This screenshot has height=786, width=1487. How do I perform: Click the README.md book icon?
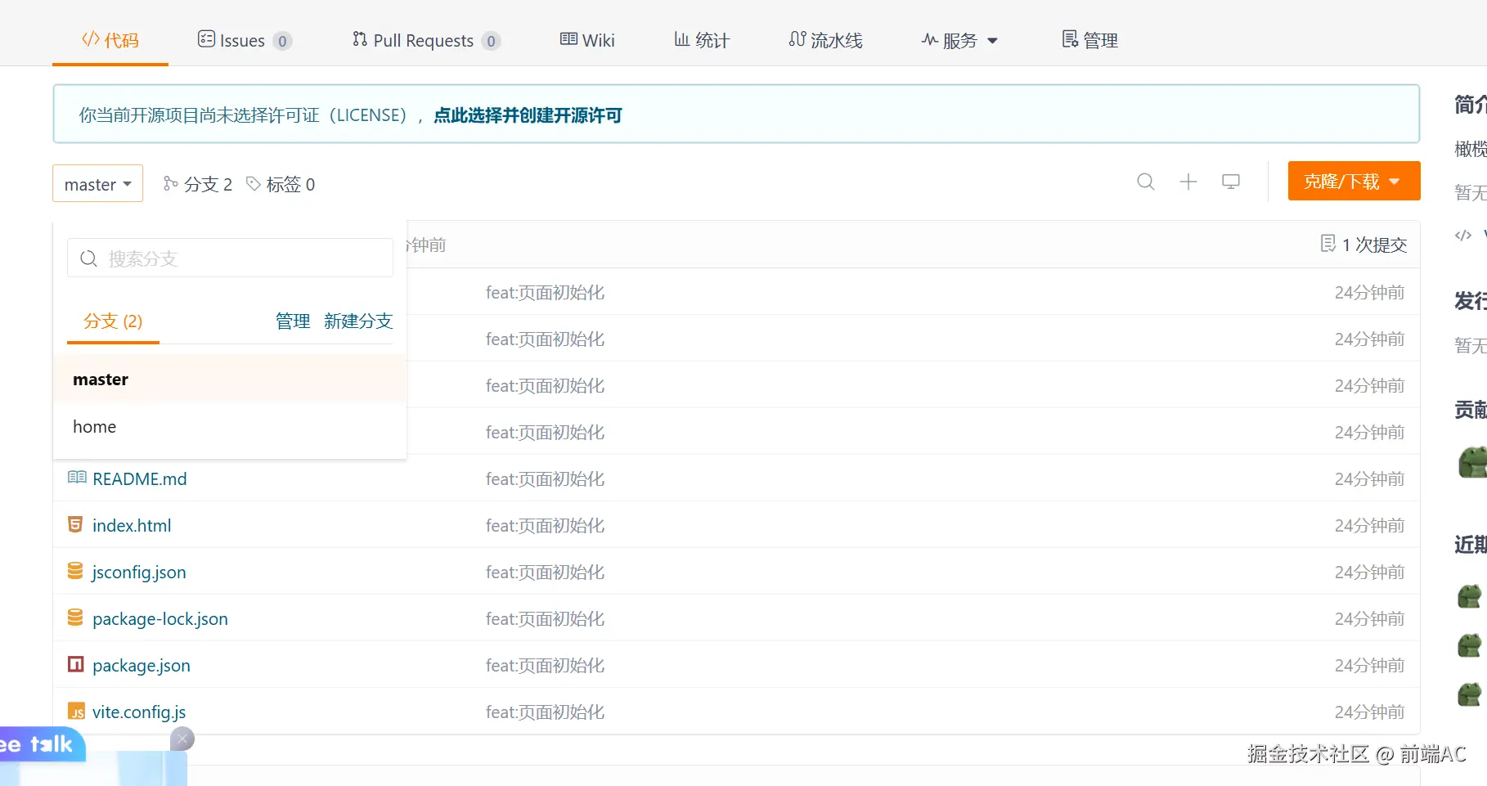click(77, 478)
